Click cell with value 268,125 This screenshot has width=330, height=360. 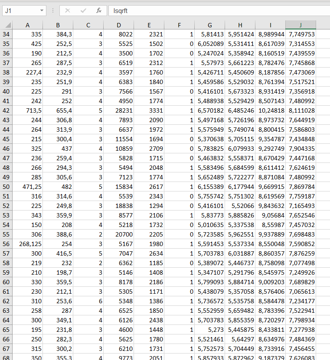click(28, 244)
